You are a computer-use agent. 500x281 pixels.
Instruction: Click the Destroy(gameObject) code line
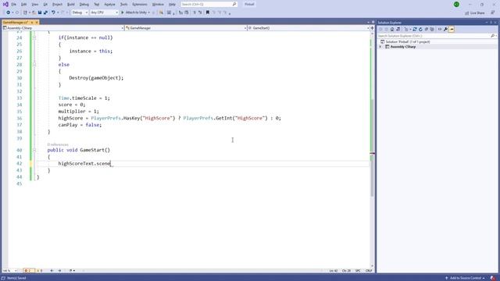pos(96,78)
